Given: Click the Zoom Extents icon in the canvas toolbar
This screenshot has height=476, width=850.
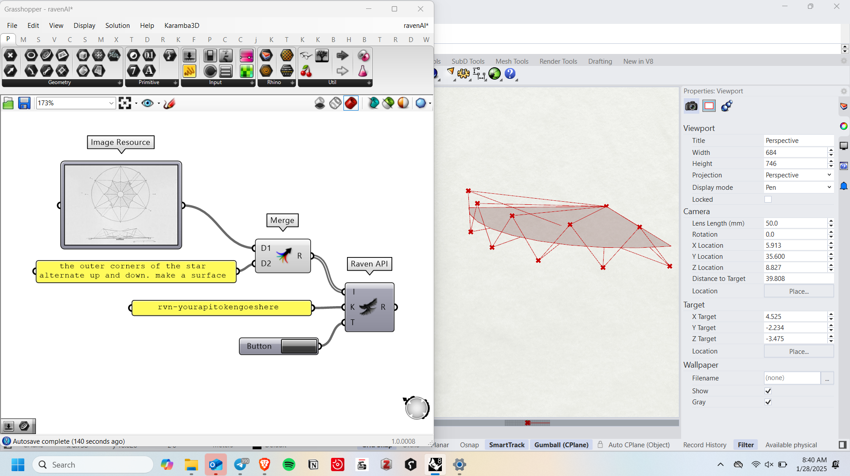Looking at the screenshot, I should tap(125, 103).
